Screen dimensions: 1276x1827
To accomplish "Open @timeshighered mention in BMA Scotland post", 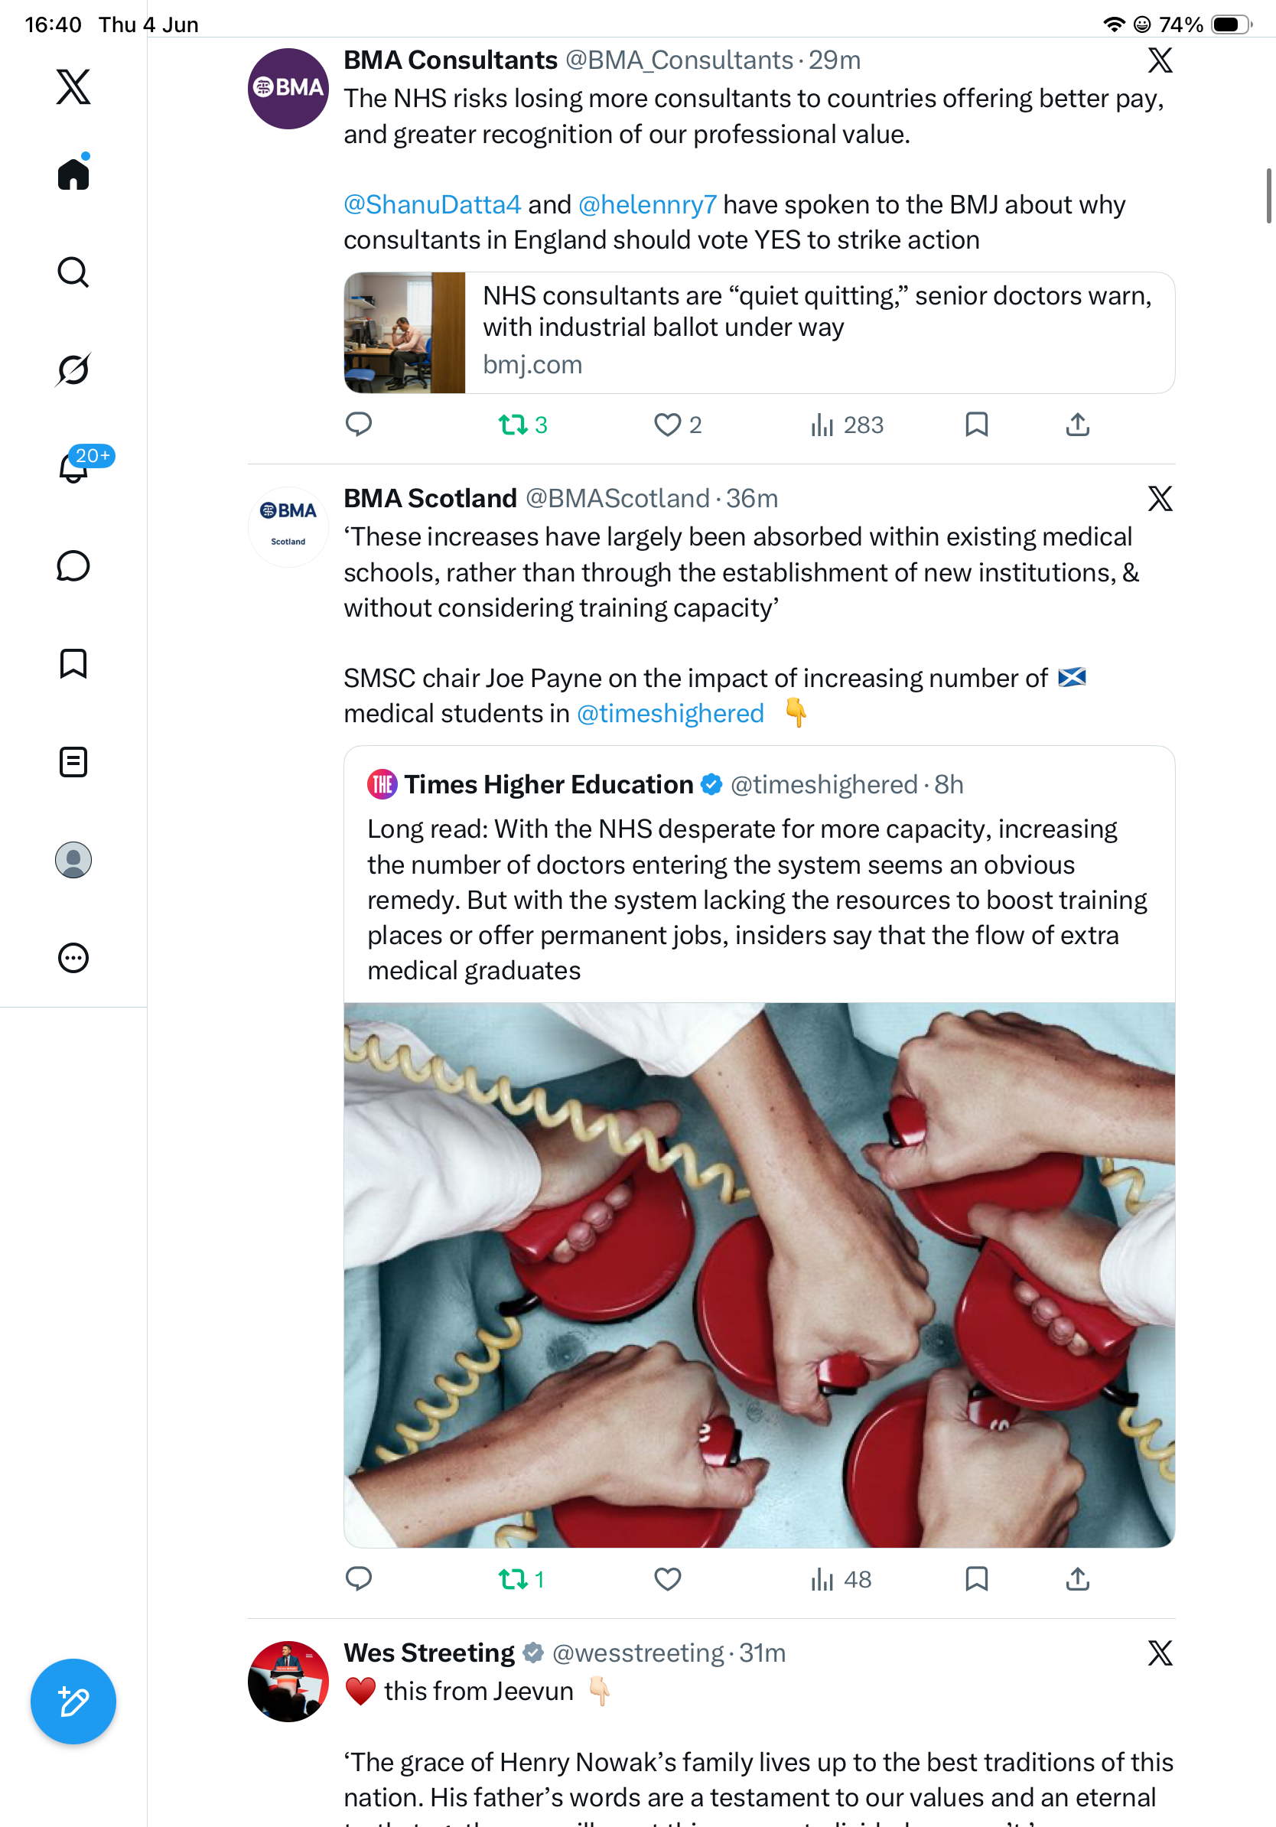I will pos(670,713).
